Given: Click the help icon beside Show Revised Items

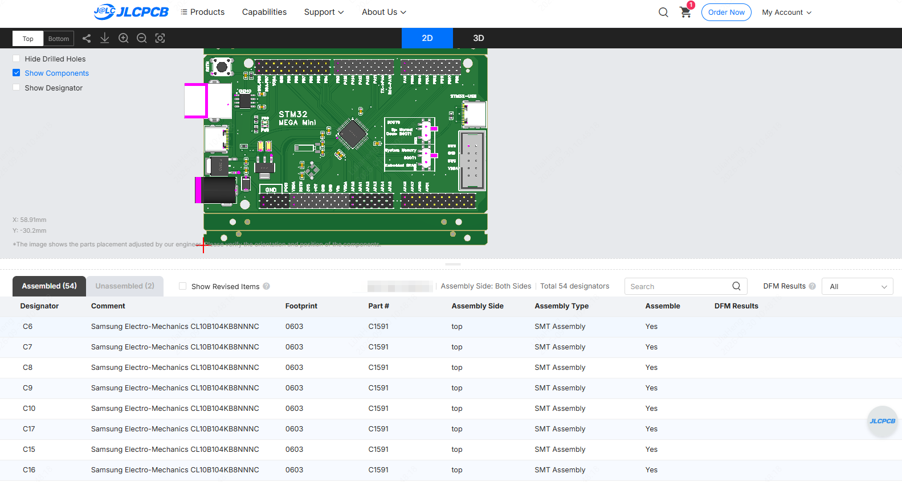Looking at the screenshot, I should [x=266, y=286].
